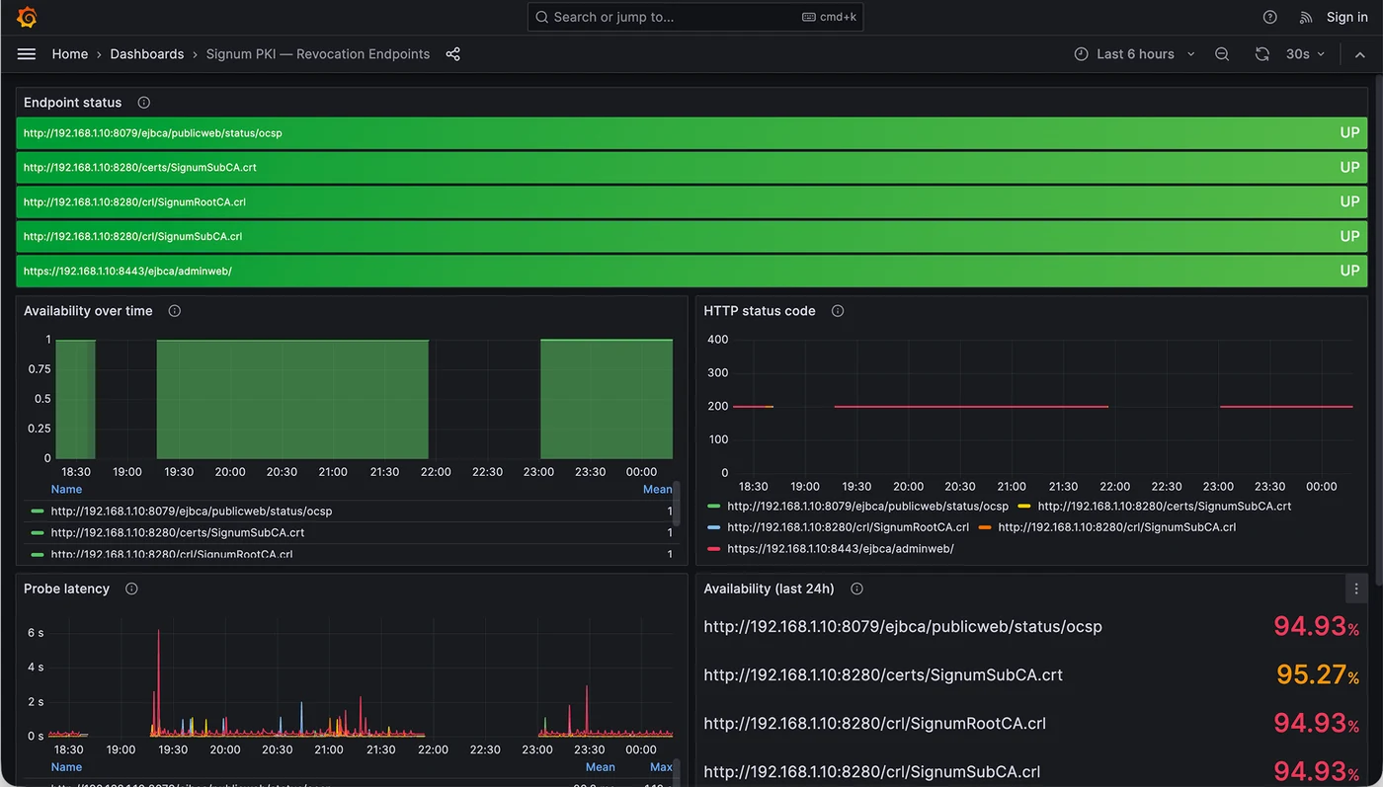This screenshot has width=1383, height=787.
Task: Sort Probe latency legend by Name
Action: pyautogui.click(x=66, y=767)
